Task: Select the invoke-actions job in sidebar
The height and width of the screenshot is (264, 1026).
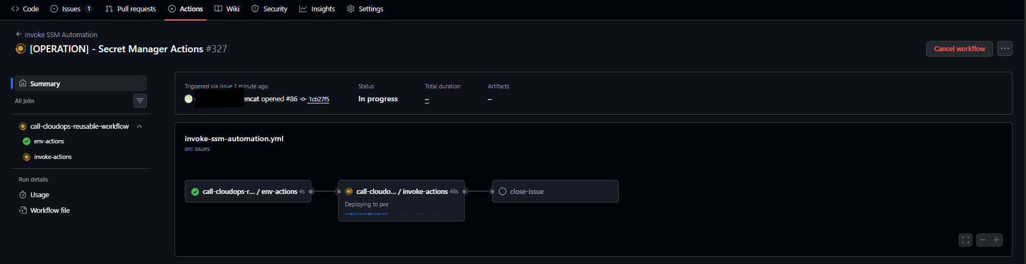Action: pyautogui.click(x=52, y=157)
